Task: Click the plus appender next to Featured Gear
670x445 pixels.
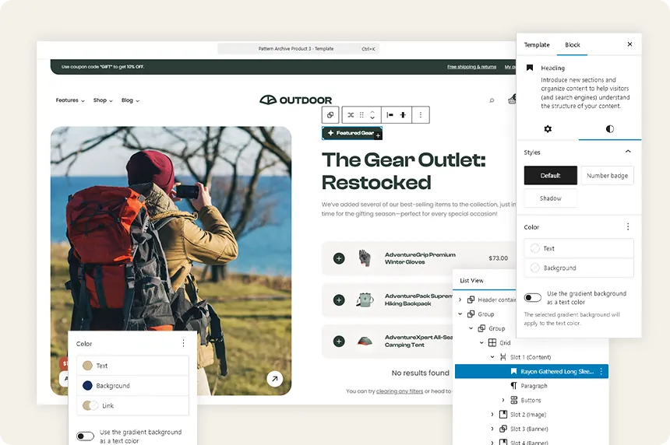Action: point(378,135)
